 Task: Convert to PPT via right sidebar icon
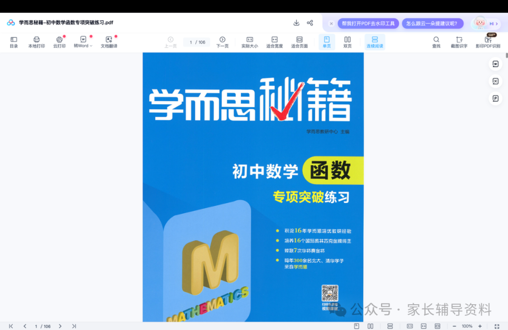pyautogui.click(x=495, y=98)
